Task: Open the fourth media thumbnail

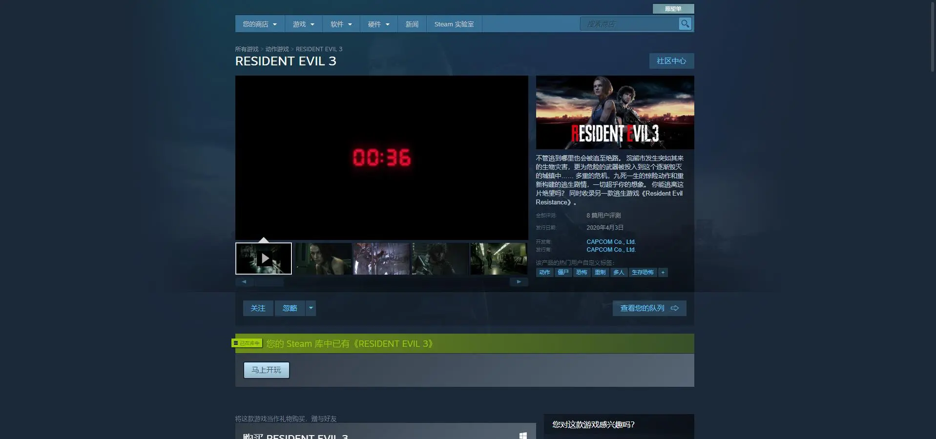Action: pos(440,259)
